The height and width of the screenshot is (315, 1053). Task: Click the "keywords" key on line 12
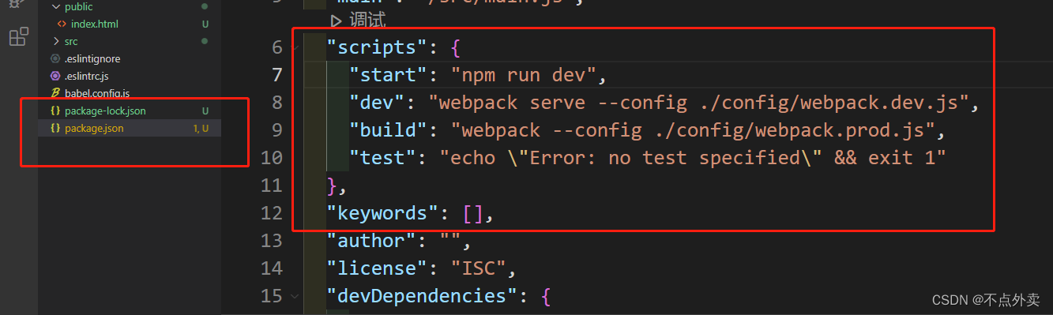coord(383,213)
